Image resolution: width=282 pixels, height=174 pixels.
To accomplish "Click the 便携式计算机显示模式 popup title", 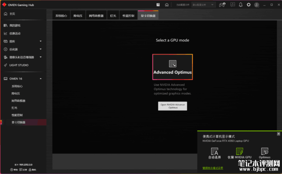I will click(219, 137).
